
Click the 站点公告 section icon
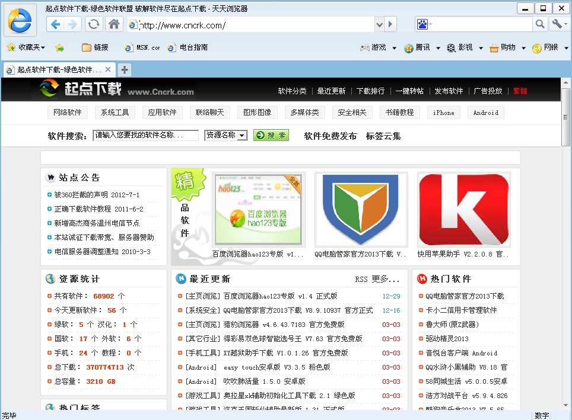[50, 177]
